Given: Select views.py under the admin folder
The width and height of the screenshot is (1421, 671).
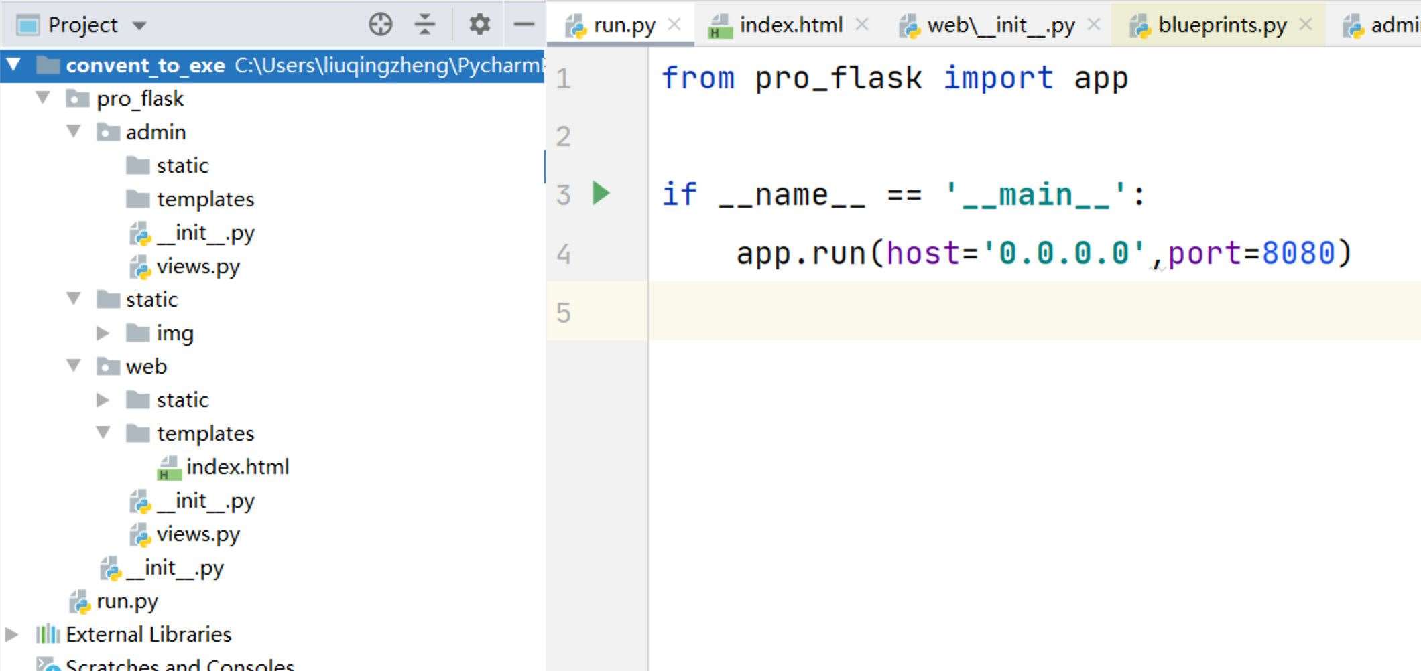Looking at the screenshot, I should coord(198,266).
